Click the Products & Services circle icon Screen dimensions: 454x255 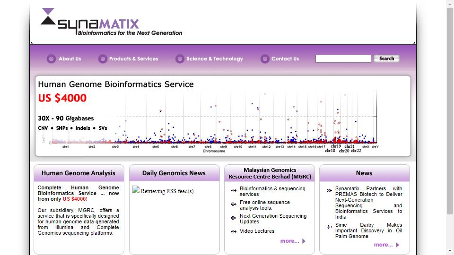pyautogui.click(x=103, y=59)
